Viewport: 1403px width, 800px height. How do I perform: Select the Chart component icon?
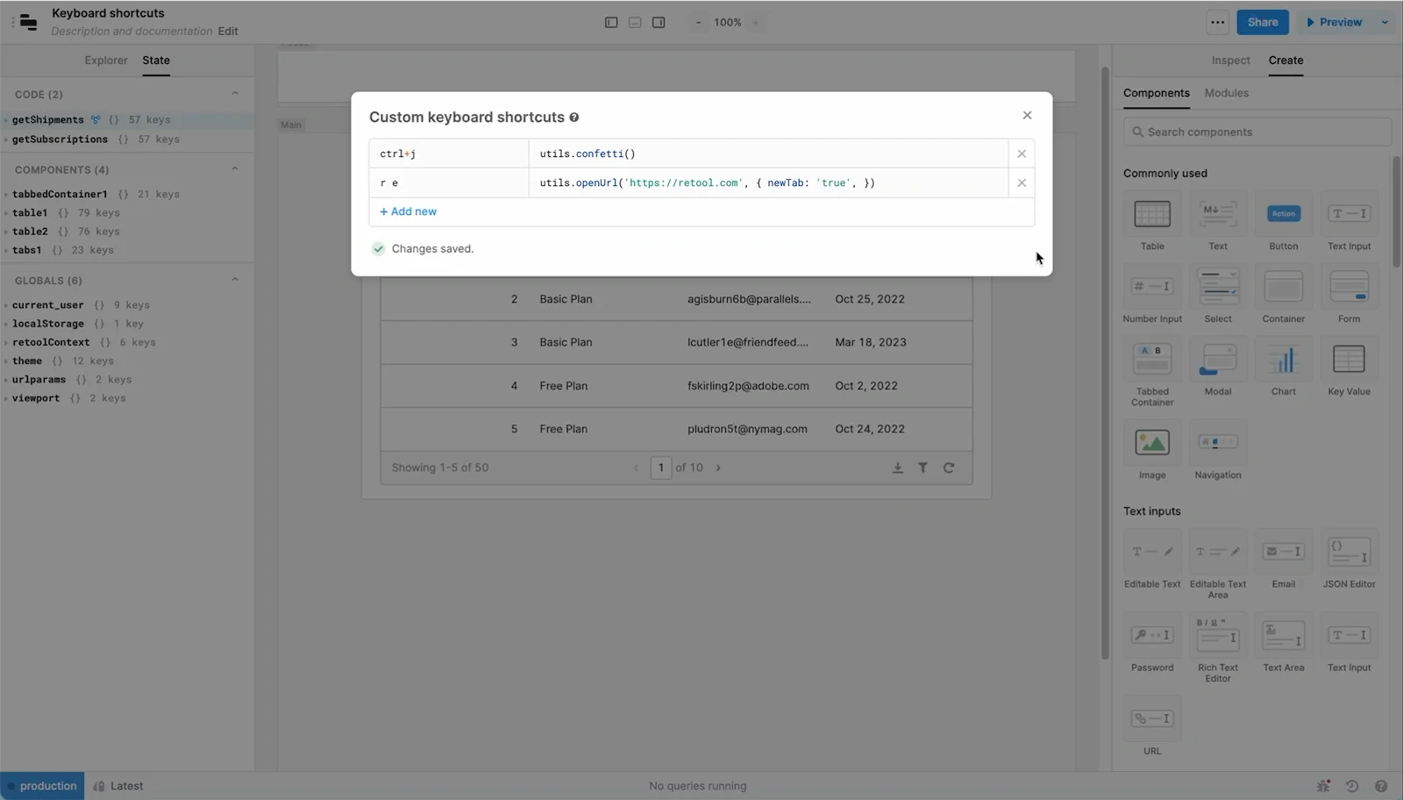tap(1283, 360)
